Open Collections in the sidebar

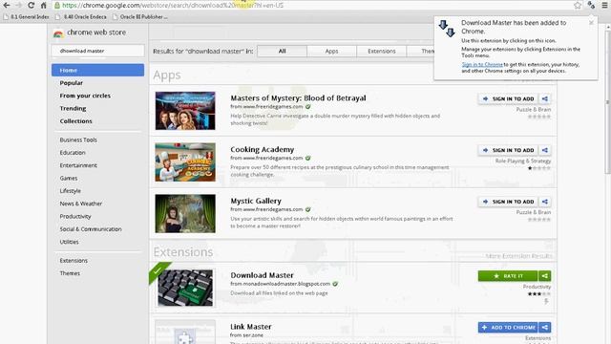(76, 121)
